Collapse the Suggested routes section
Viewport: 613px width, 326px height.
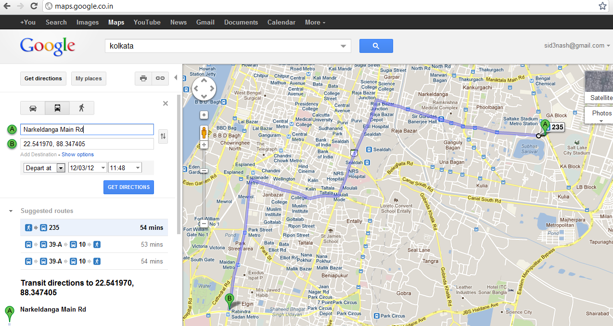11,211
